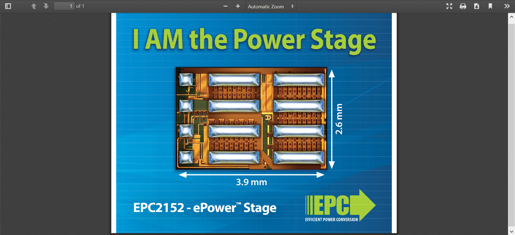Screen dimensions: 515x235
Task: Download the PDF file
Action: pos(477,6)
